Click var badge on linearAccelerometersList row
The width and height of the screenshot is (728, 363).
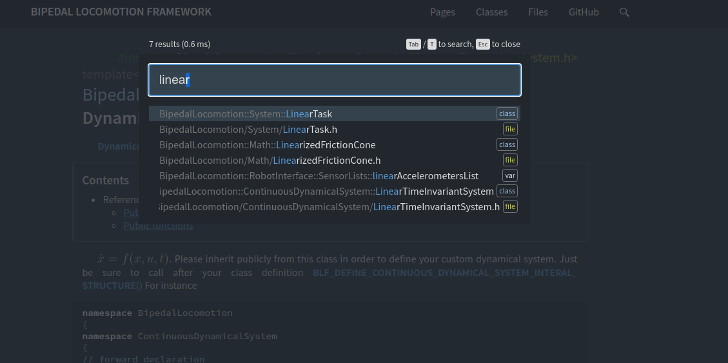510,175
